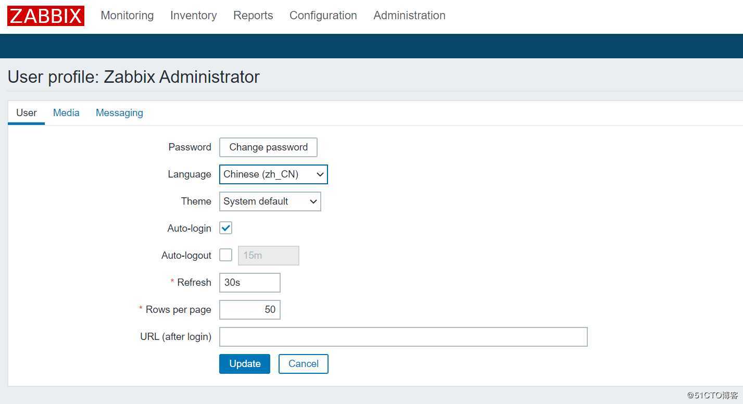The height and width of the screenshot is (404, 743).
Task: Switch to the Messaging tab
Action: pos(119,113)
